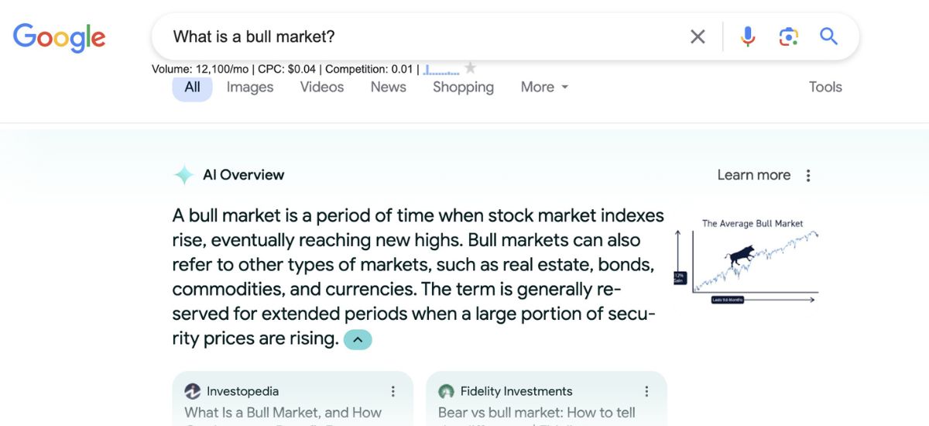This screenshot has width=929, height=426.
Task: Open Fidelity Investments card options menu
Action: pyautogui.click(x=647, y=391)
